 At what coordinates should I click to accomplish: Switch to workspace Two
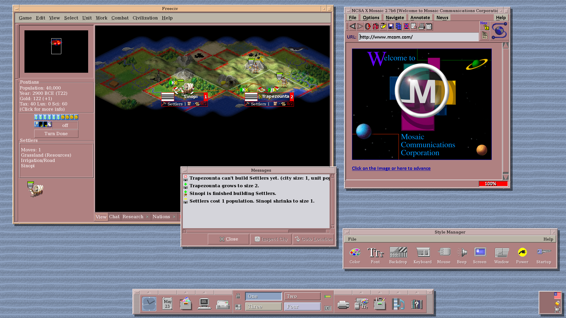point(302,296)
